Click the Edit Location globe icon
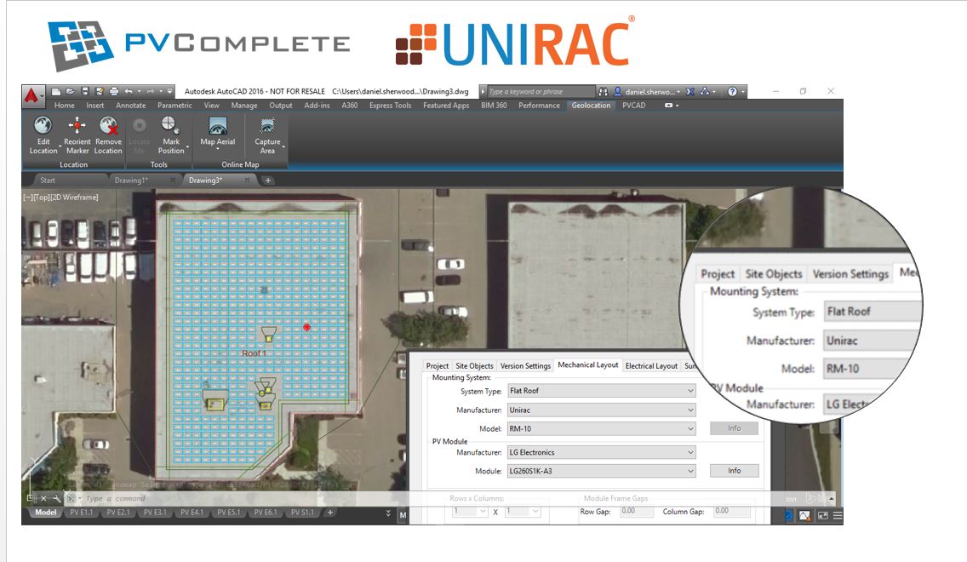Image resolution: width=967 pixels, height=562 pixels. click(x=43, y=126)
